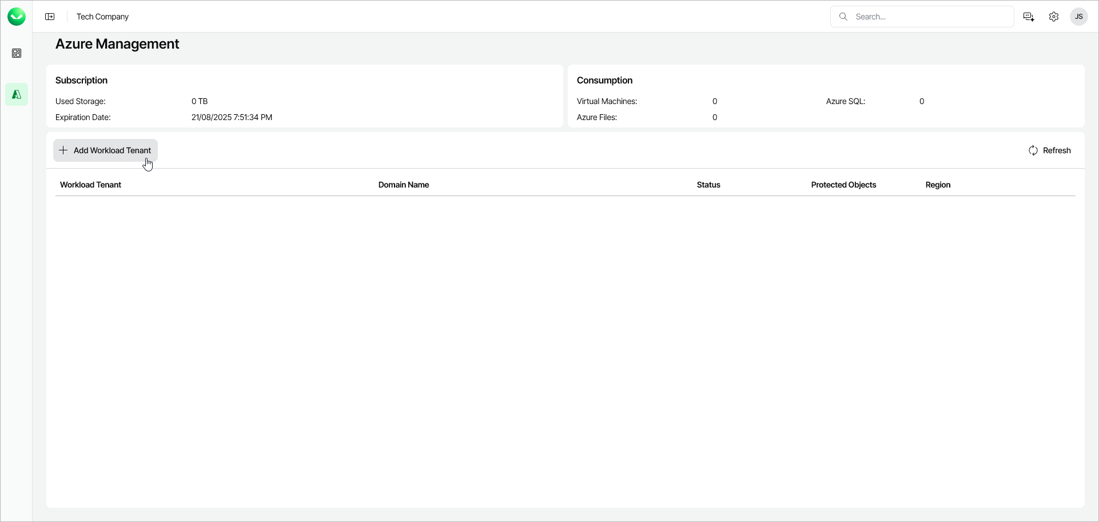Click the Virtual Machines label
1099x522 pixels.
coord(607,101)
